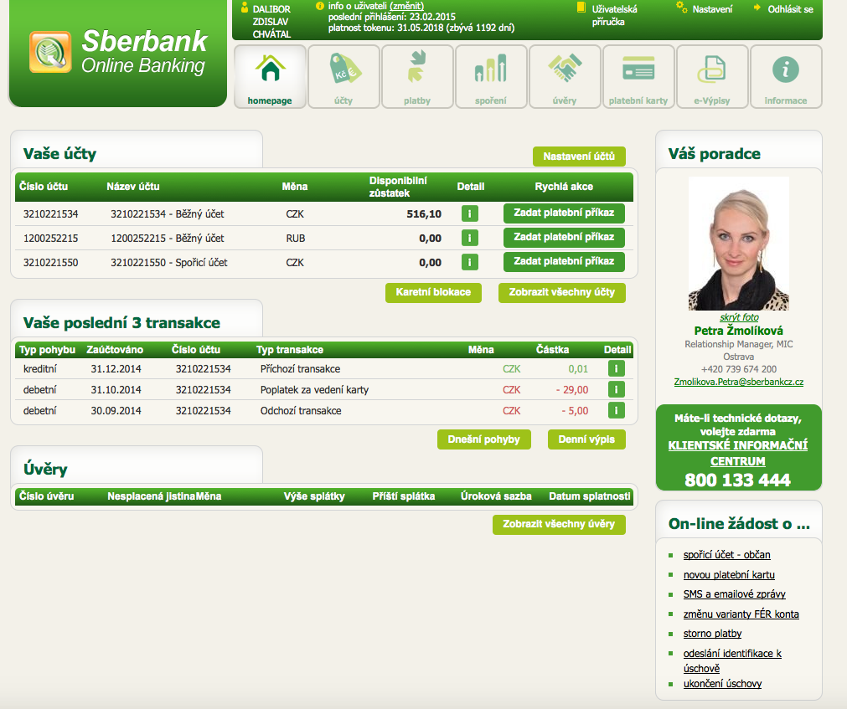847x709 pixels.
Task: Click the Nastavení účtů button
Action: 579,157
